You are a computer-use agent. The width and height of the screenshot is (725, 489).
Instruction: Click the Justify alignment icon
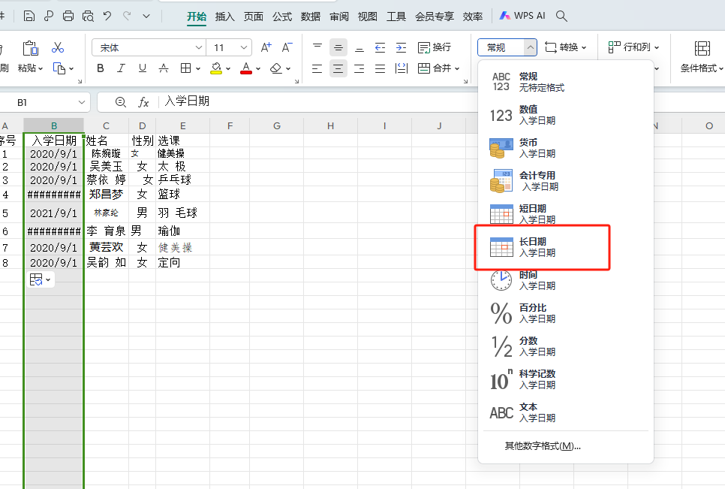coord(380,69)
